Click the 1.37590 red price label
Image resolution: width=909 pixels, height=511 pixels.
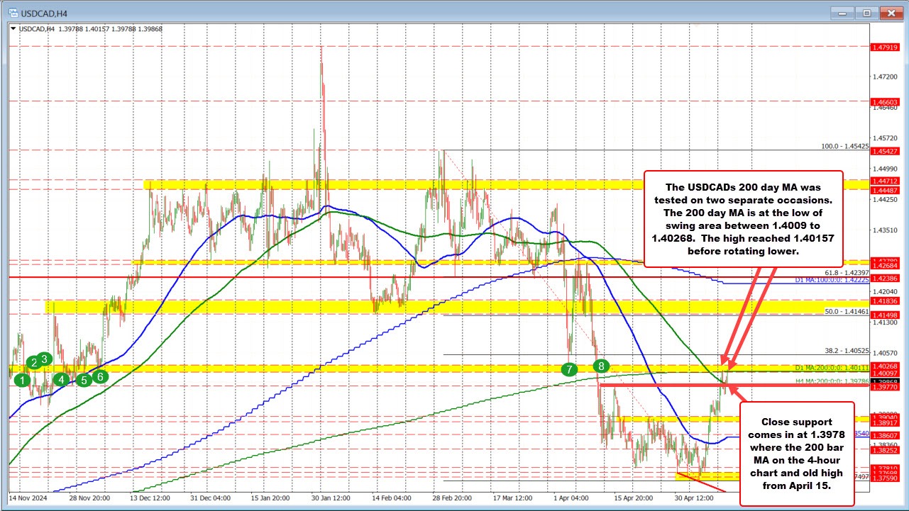click(885, 478)
